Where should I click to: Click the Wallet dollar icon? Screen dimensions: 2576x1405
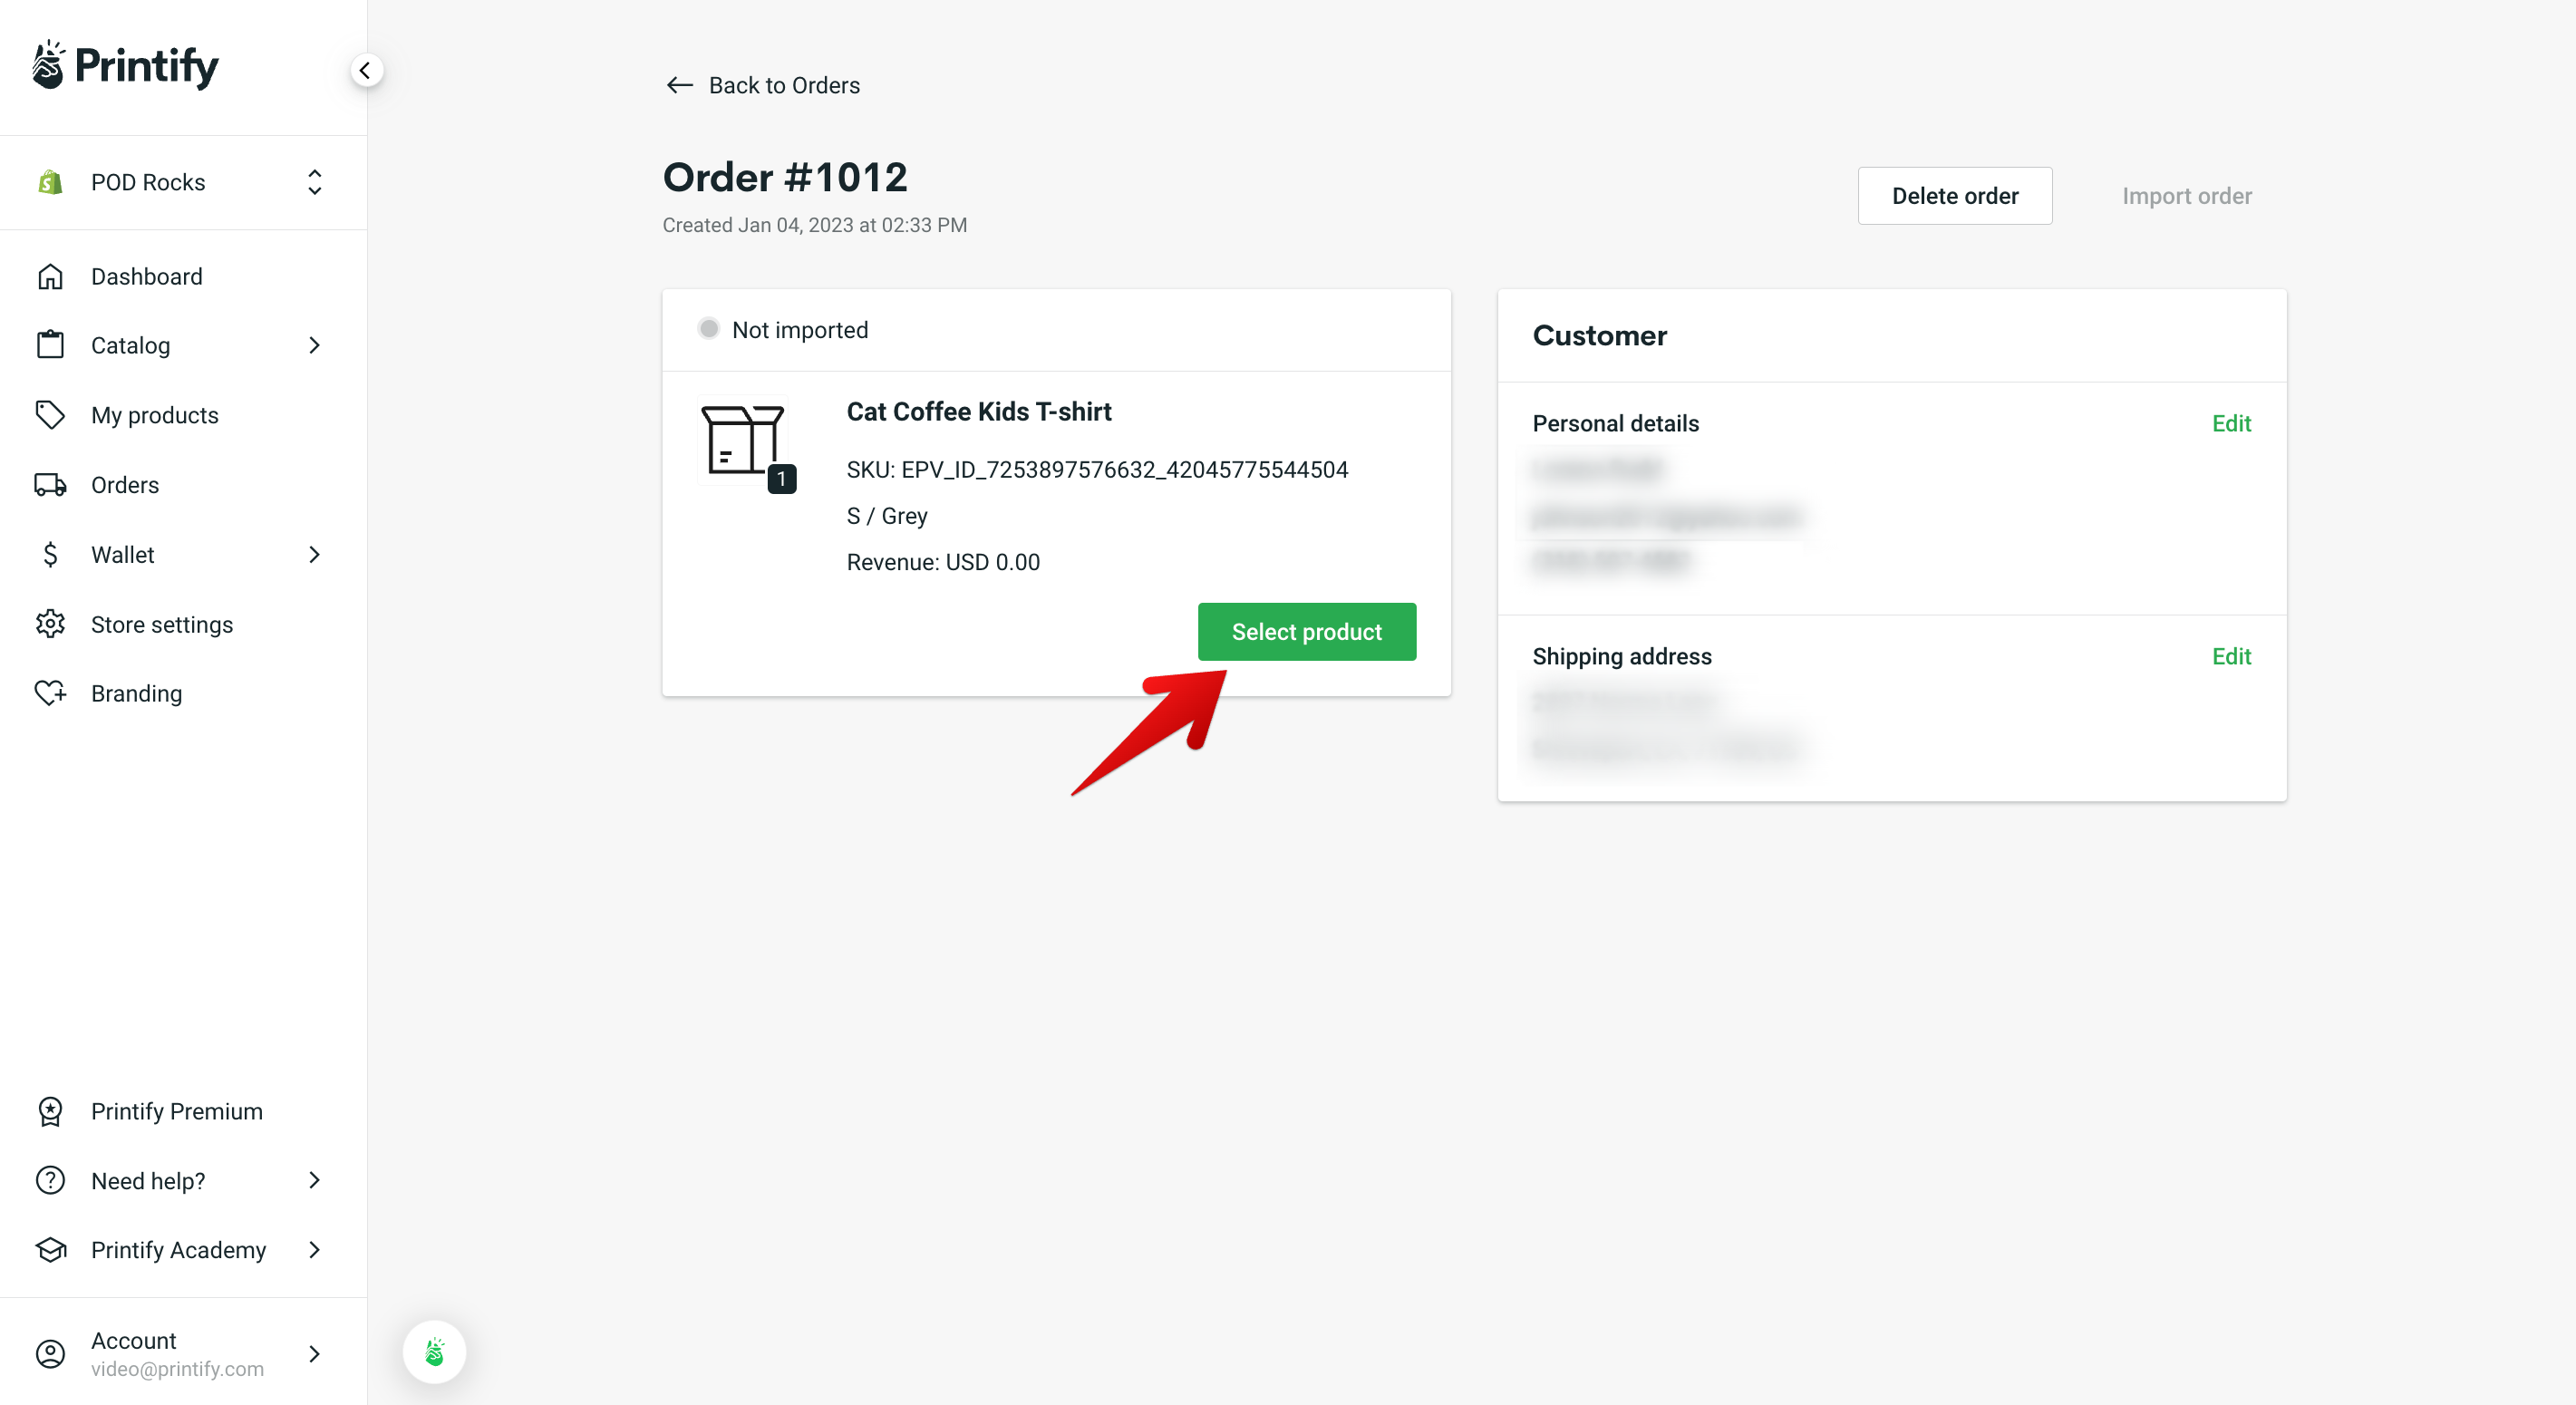tap(50, 554)
